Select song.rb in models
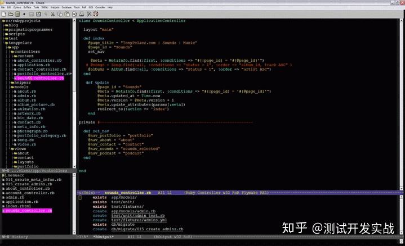Screen dimensions: 405x246 pyautogui.click(x=25, y=140)
